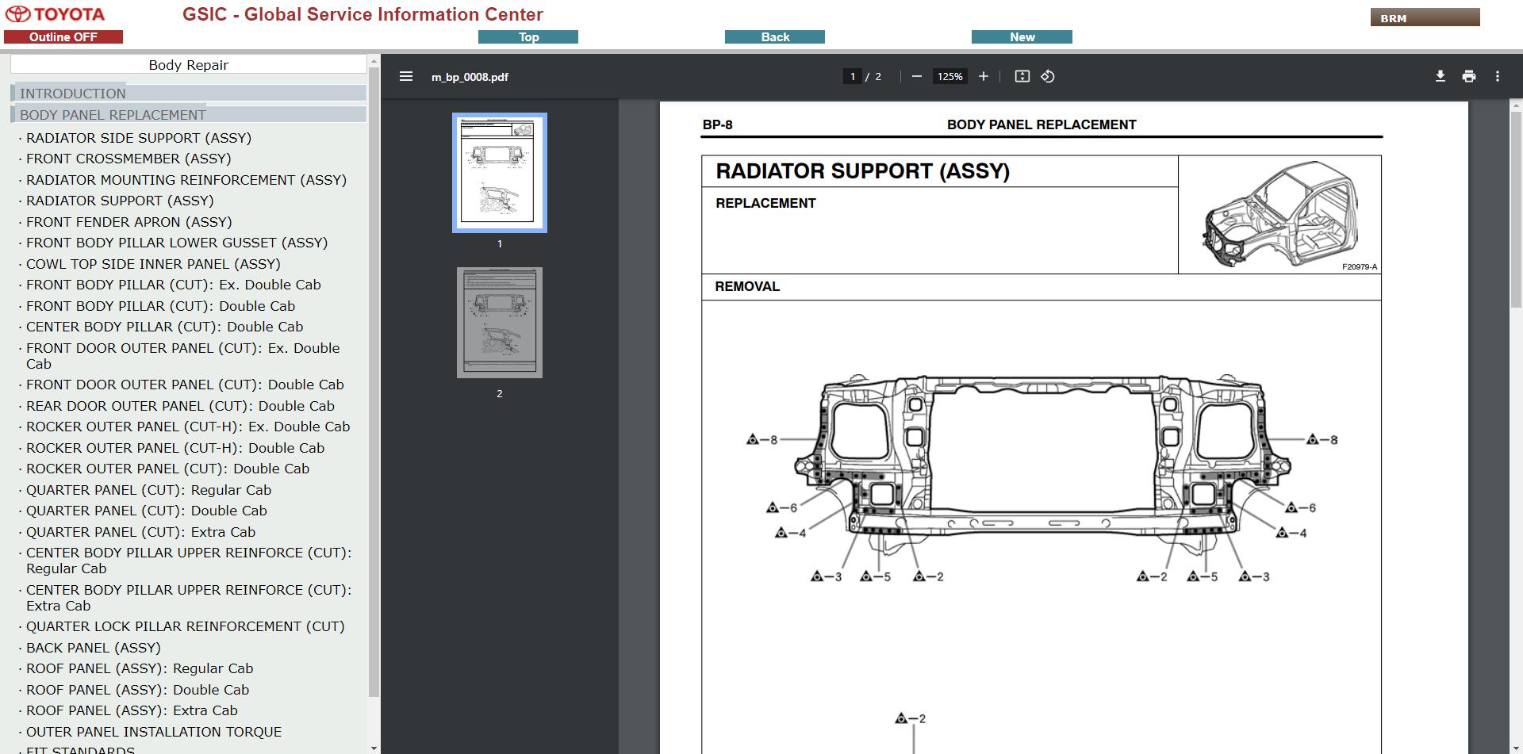Open RADIATOR SUPPORT (ASSY) in the outline
The image size is (1523, 754).
tap(120, 201)
